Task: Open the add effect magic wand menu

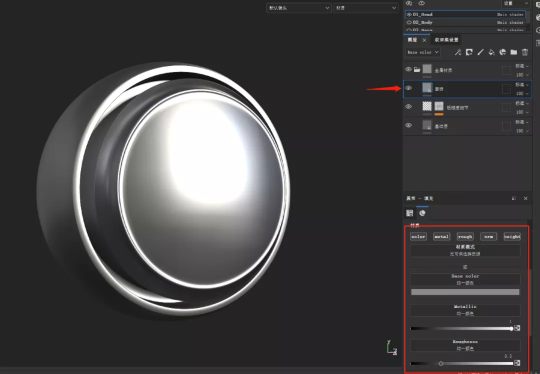Action: click(458, 52)
